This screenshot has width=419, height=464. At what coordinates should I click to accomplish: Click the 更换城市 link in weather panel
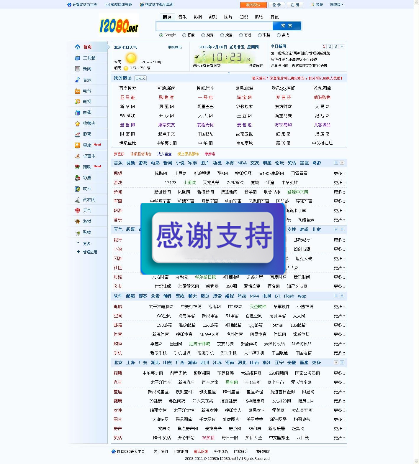tap(175, 47)
